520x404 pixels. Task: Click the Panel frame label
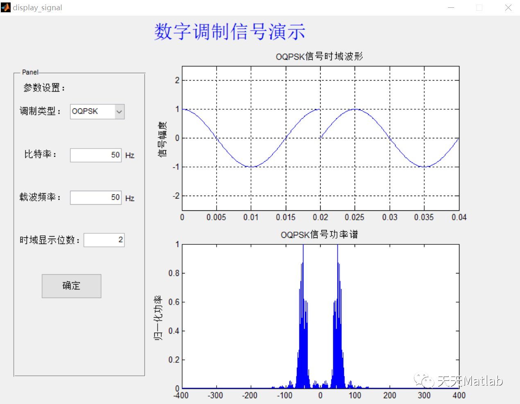tap(29, 72)
